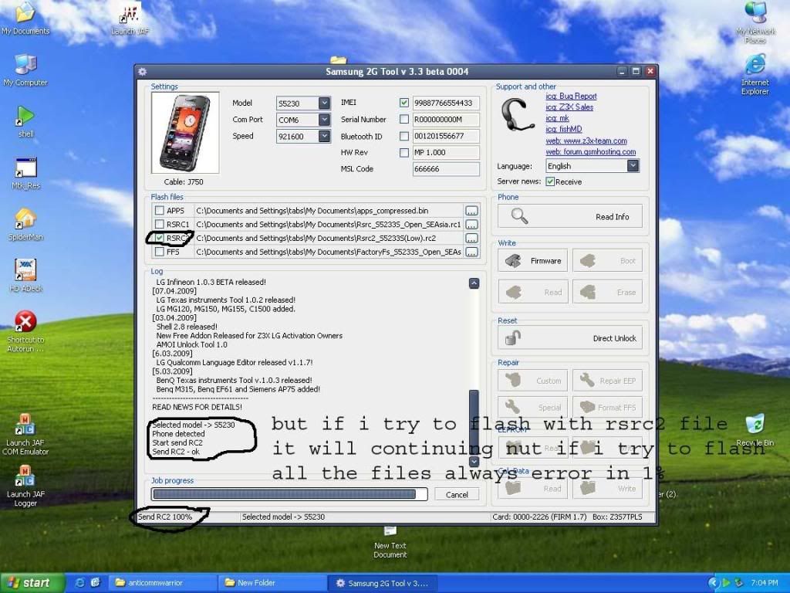Check the FFS flash file checkbox

tap(160, 251)
